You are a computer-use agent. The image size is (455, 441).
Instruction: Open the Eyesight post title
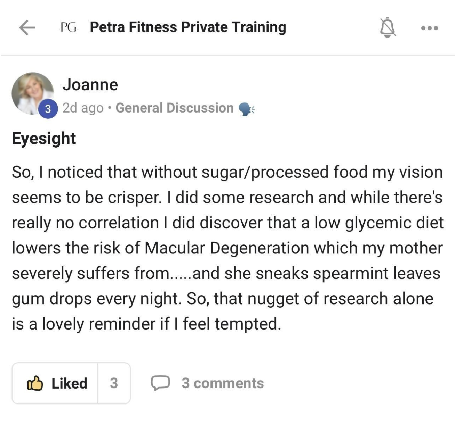[x=44, y=138]
